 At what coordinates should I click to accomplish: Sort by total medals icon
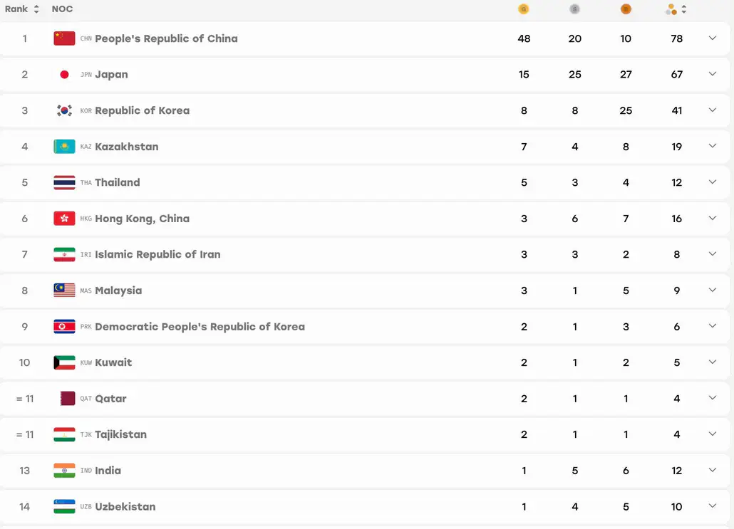(x=684, y=9)
